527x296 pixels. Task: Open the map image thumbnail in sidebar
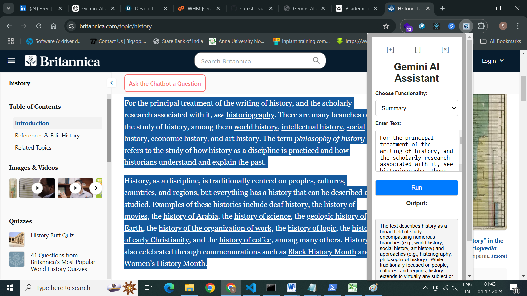coord(13,188)
